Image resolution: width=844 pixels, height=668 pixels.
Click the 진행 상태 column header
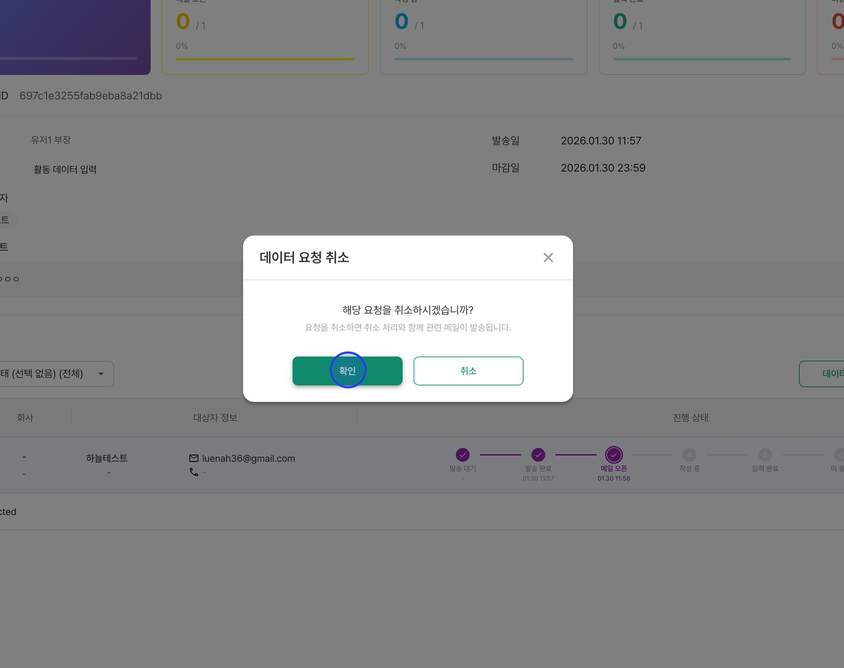(690, 417)
